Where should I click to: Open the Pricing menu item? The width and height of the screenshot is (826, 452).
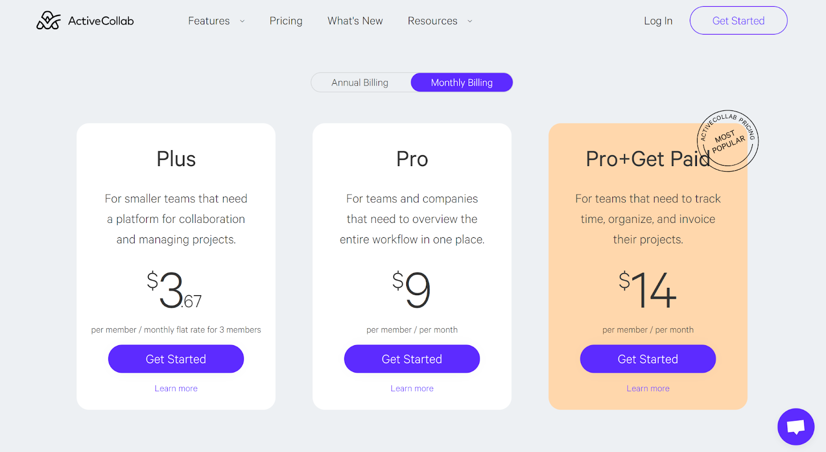(286, 21)
